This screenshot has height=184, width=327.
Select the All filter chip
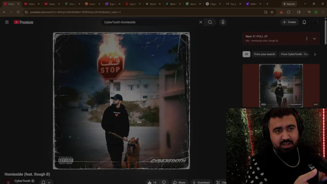pos(246,54)
